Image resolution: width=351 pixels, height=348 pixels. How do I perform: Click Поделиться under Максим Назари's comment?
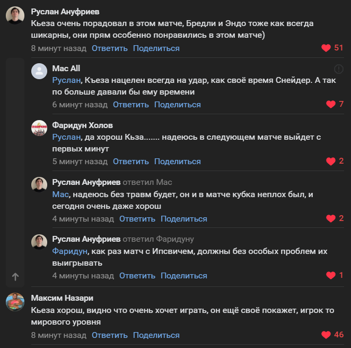coord(156,335)
